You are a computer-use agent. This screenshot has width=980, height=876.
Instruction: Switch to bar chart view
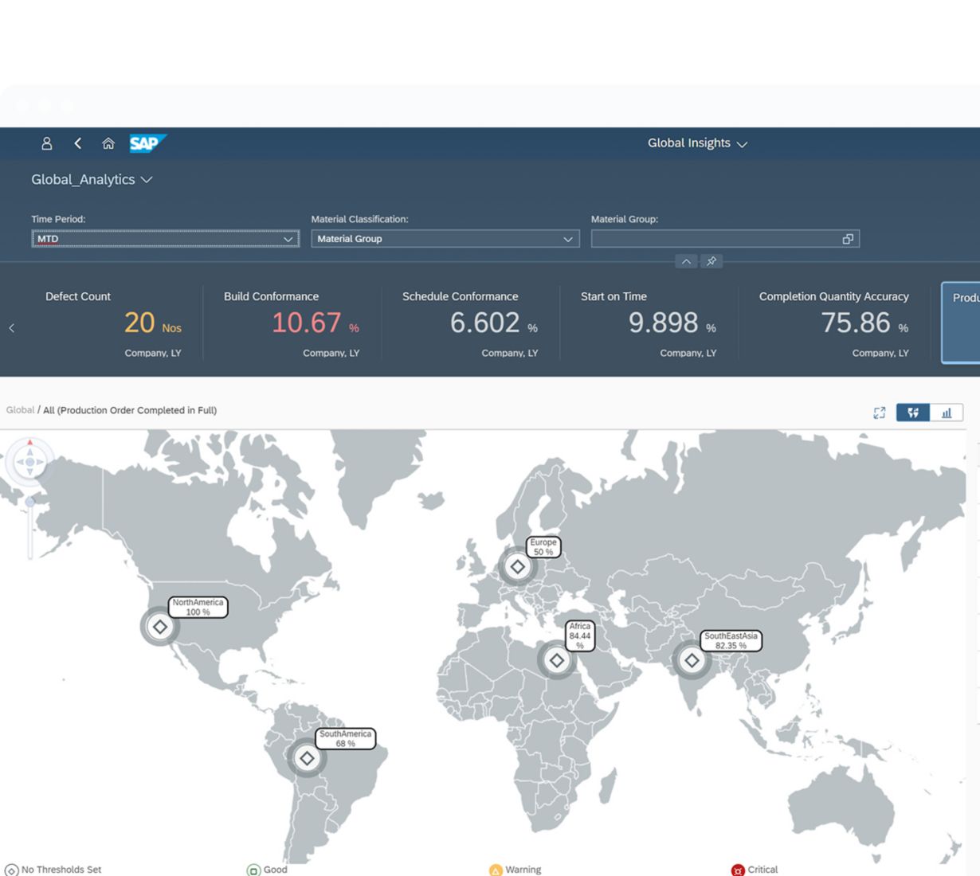tap(947, 413)
